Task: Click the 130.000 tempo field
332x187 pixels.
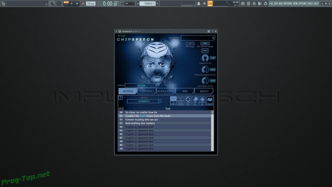Action: click(x=90, y=4)
